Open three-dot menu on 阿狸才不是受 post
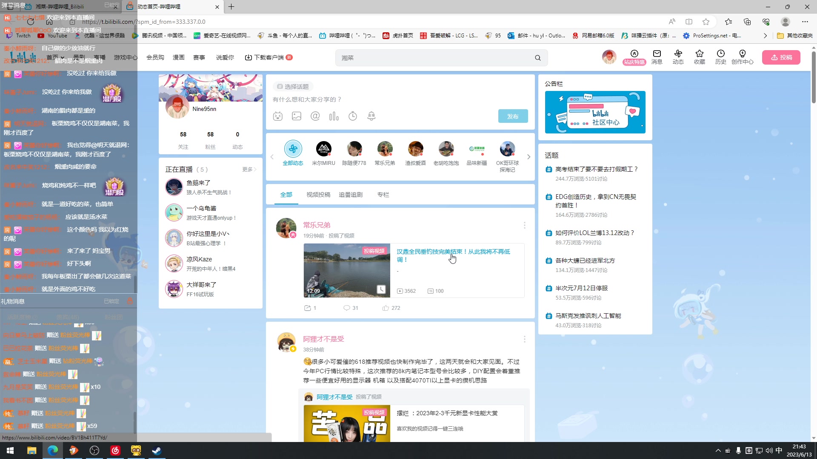Screen dimensions: 817x459 coord(525,339)
